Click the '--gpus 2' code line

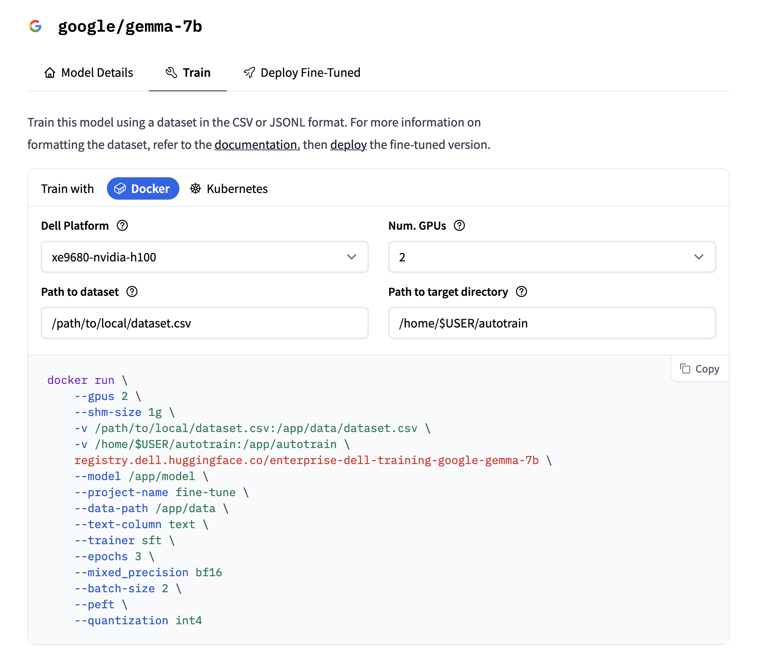(x=108, y=396)
